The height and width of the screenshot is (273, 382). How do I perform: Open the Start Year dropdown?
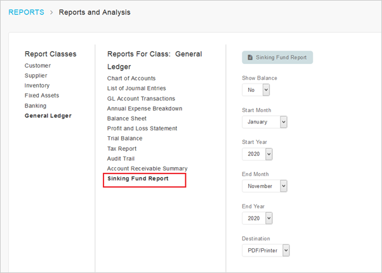pyautogui.click(x=257, y=154)
